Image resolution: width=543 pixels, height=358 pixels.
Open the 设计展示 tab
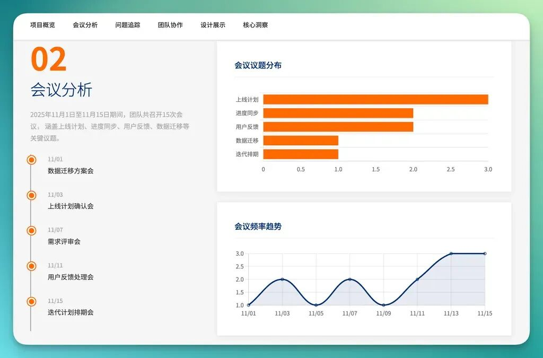coord(213,25)
